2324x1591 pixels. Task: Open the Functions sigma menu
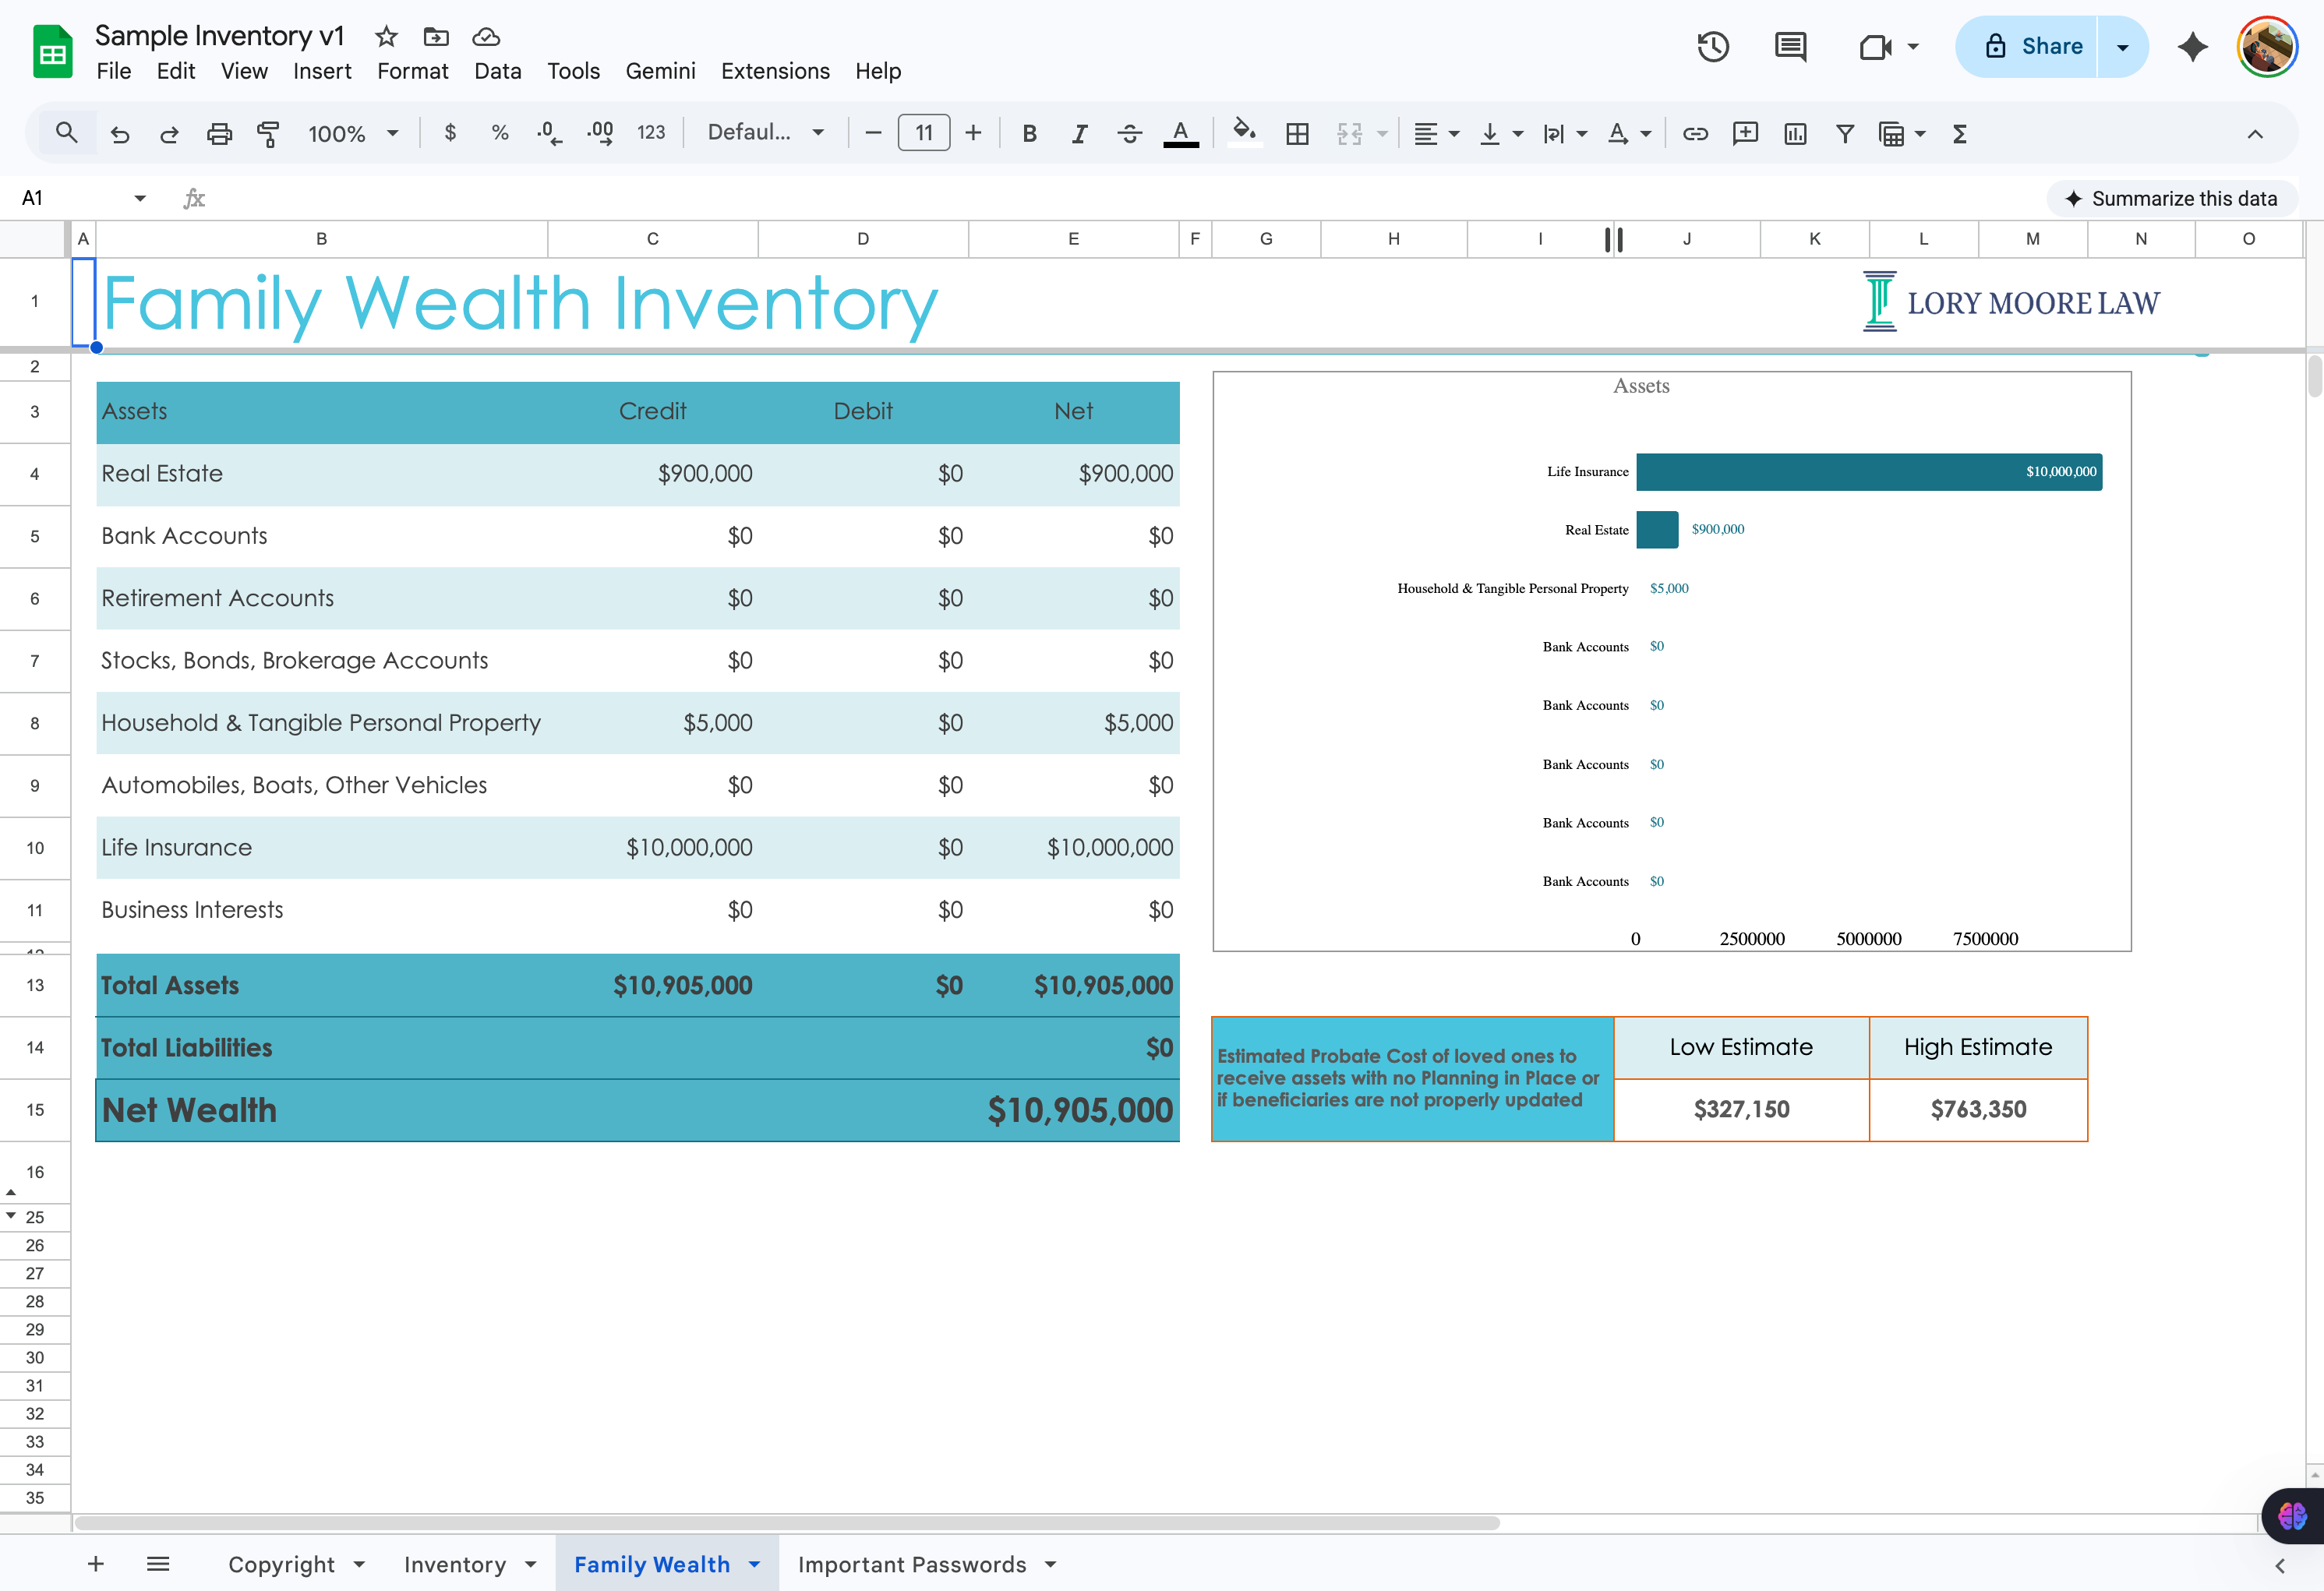[x=1960, y=133]
